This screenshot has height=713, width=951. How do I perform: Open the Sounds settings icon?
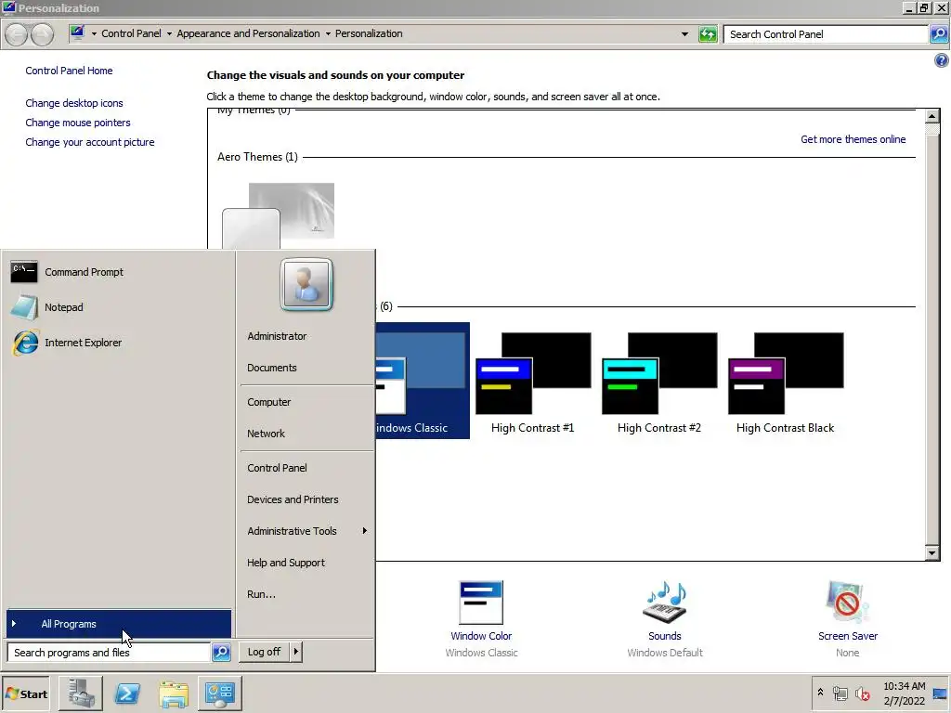[x=665, y=603]
